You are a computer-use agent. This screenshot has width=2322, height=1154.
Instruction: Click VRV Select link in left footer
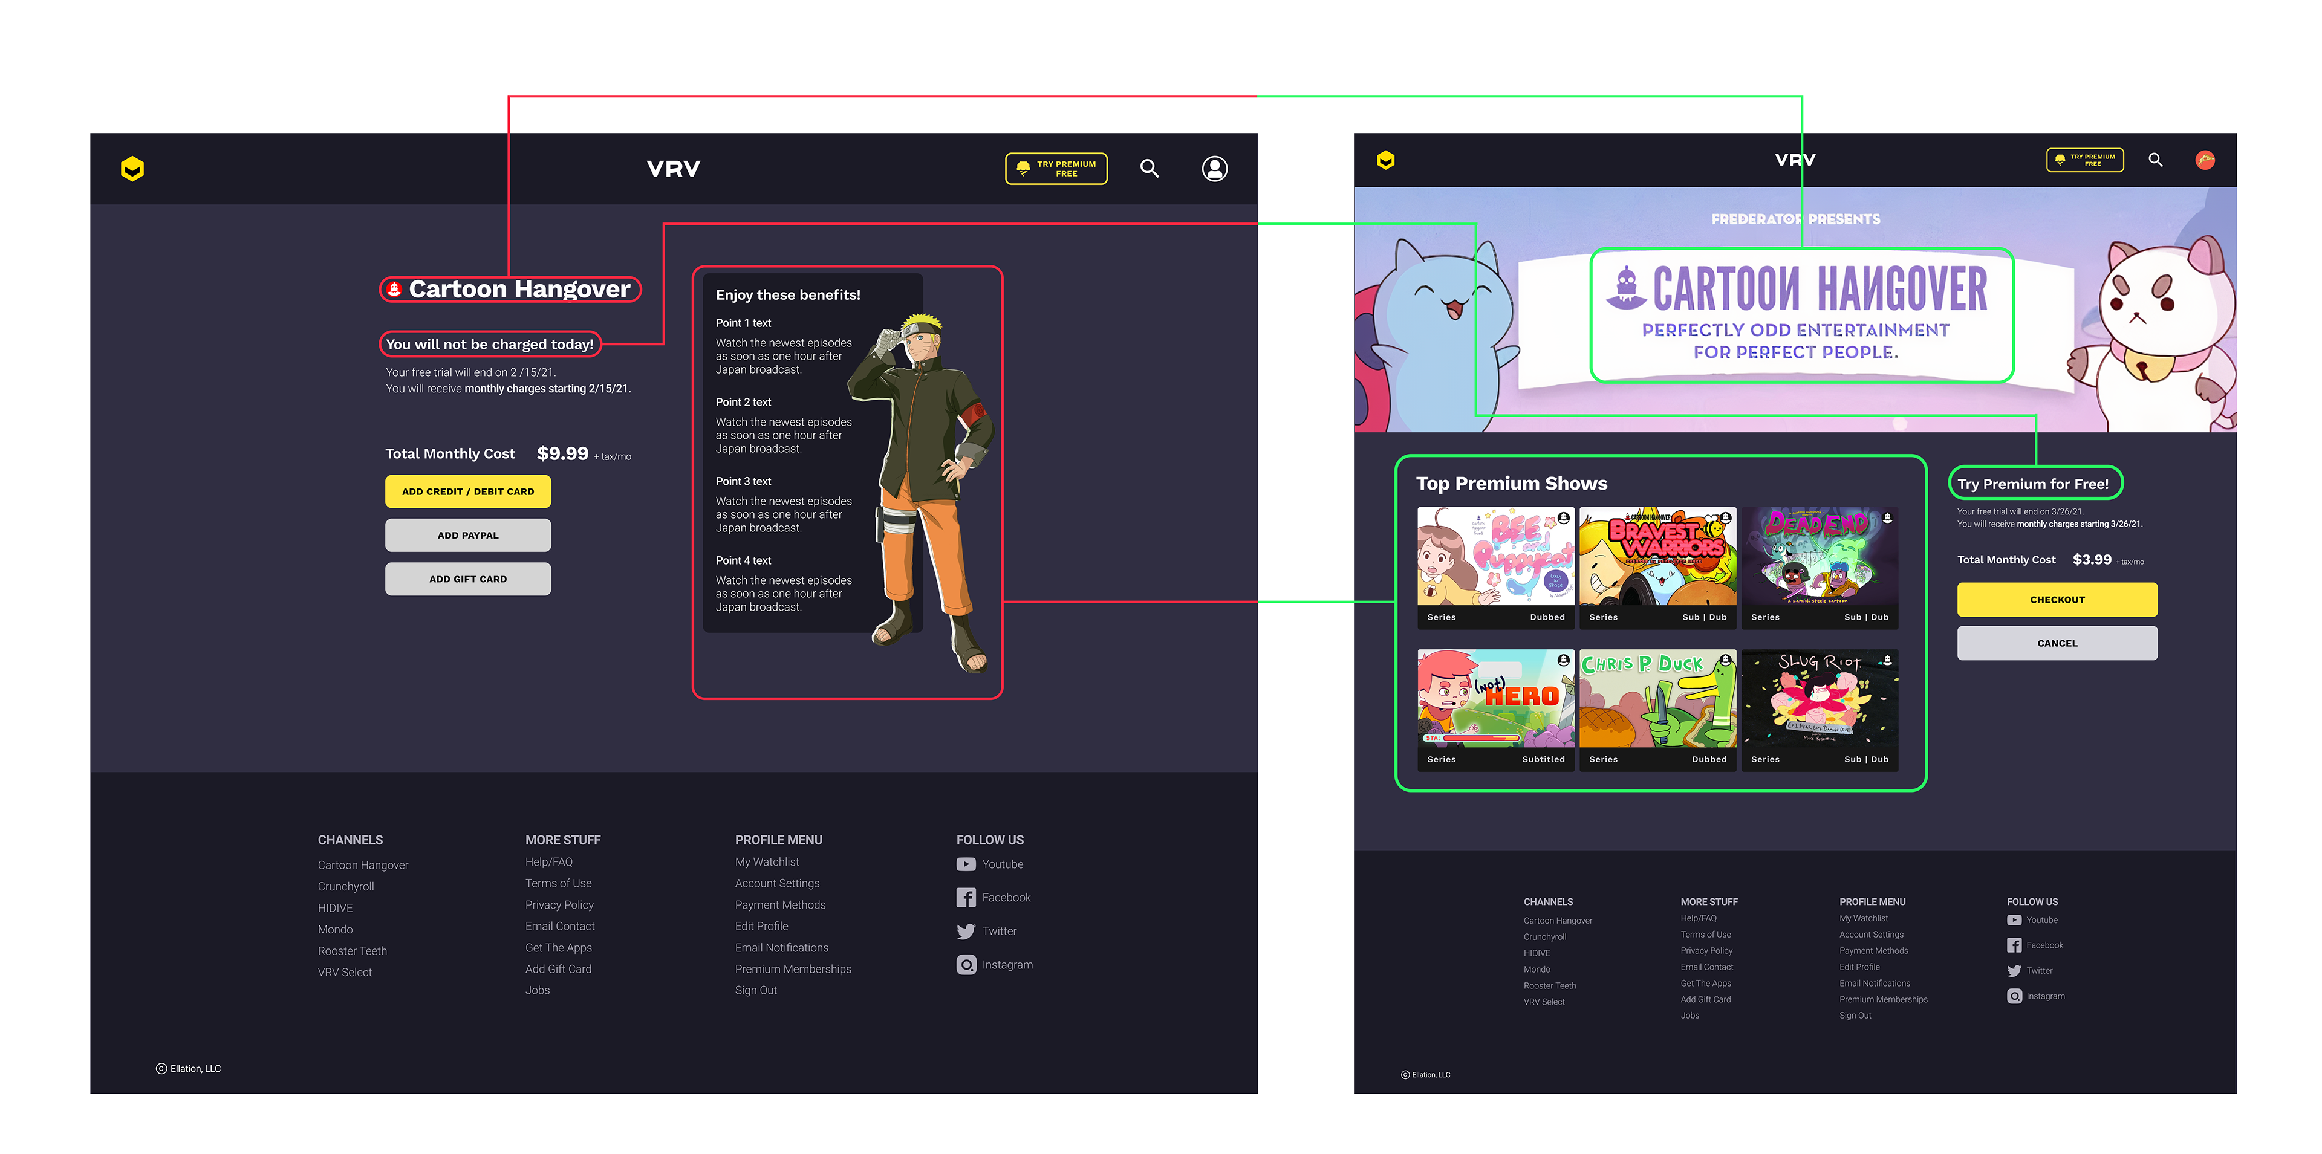coord(344,973)
